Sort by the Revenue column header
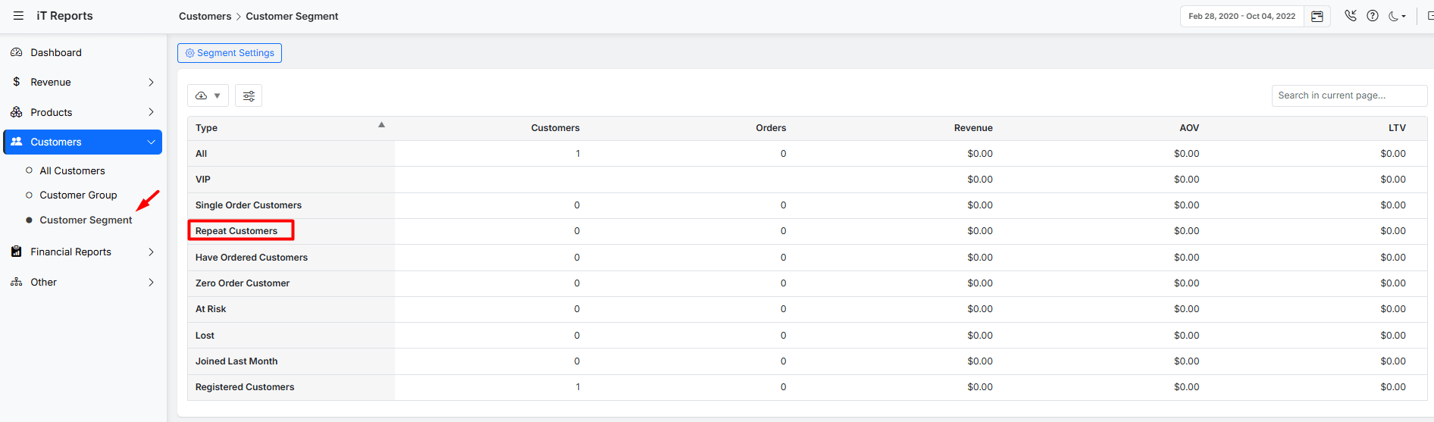1434x422 pixels. [x=973, y=128]
